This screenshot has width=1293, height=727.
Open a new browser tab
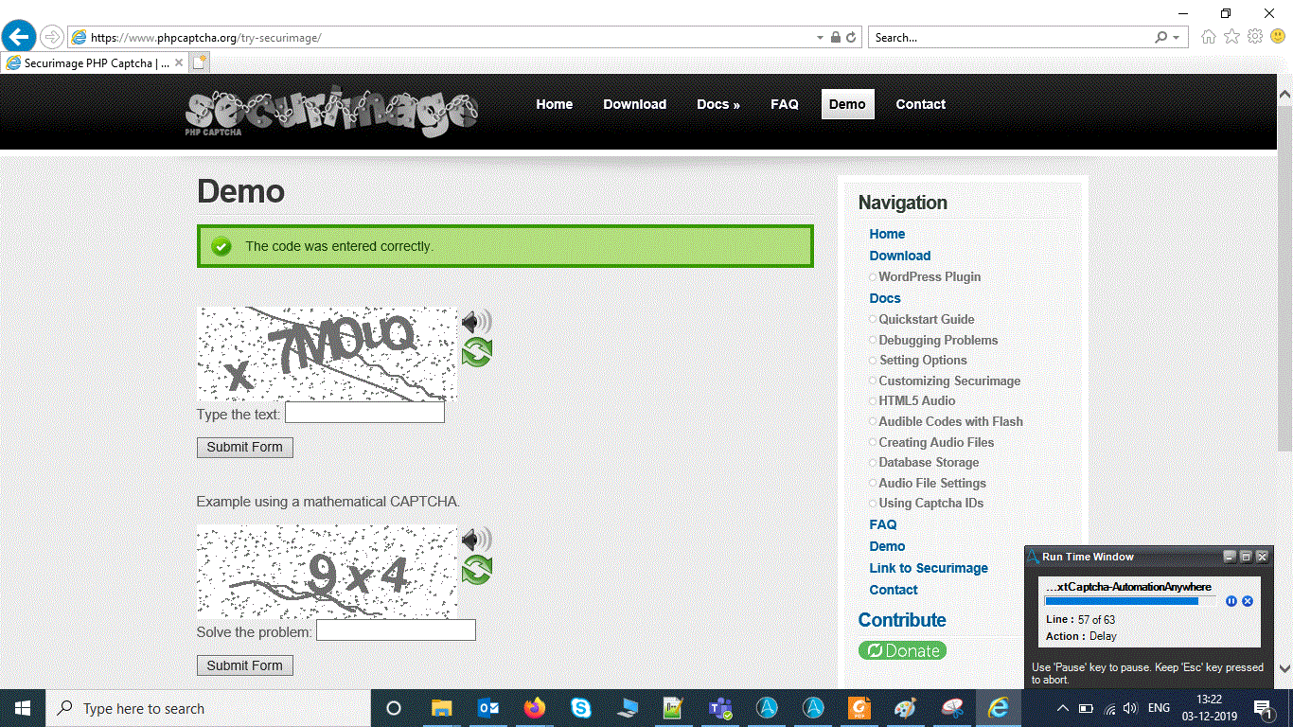pos(199,63)
